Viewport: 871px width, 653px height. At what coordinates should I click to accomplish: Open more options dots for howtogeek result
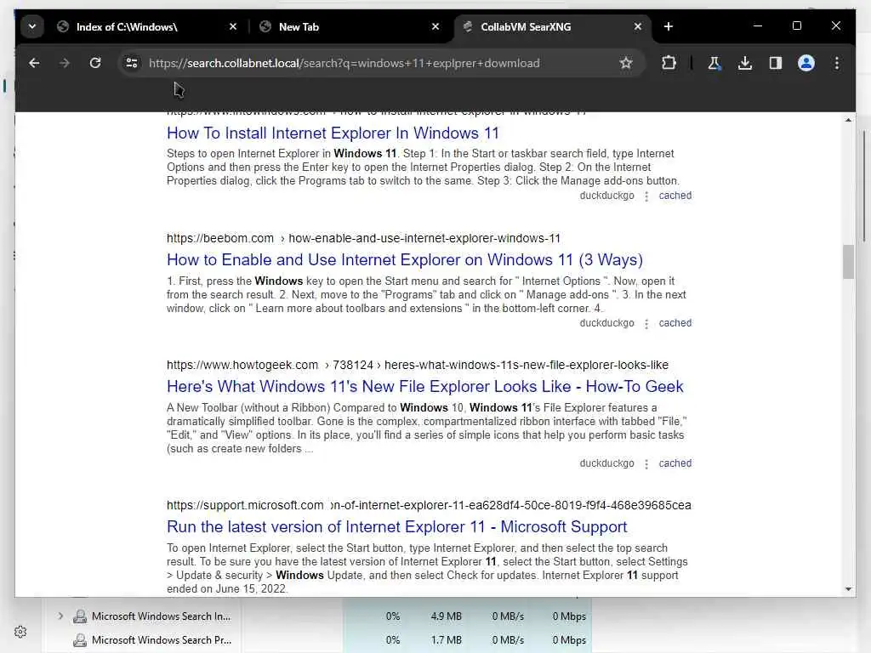[x=646, y=463]
